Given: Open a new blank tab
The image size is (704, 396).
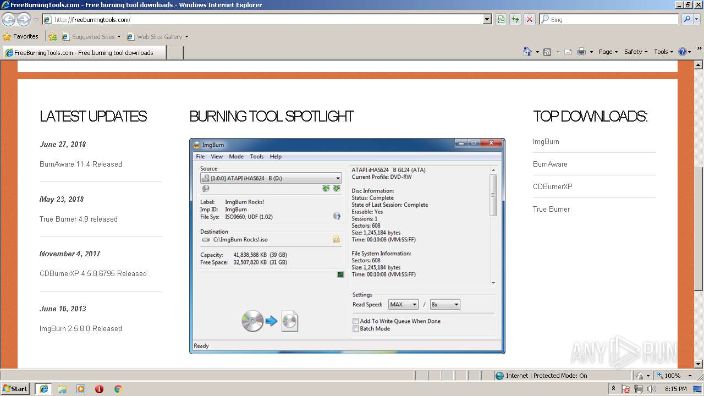Looking at the screenshot, I should (175, 53).
